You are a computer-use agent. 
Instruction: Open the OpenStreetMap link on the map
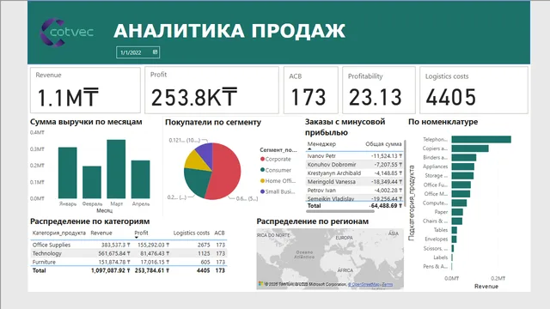pos(364,284)
